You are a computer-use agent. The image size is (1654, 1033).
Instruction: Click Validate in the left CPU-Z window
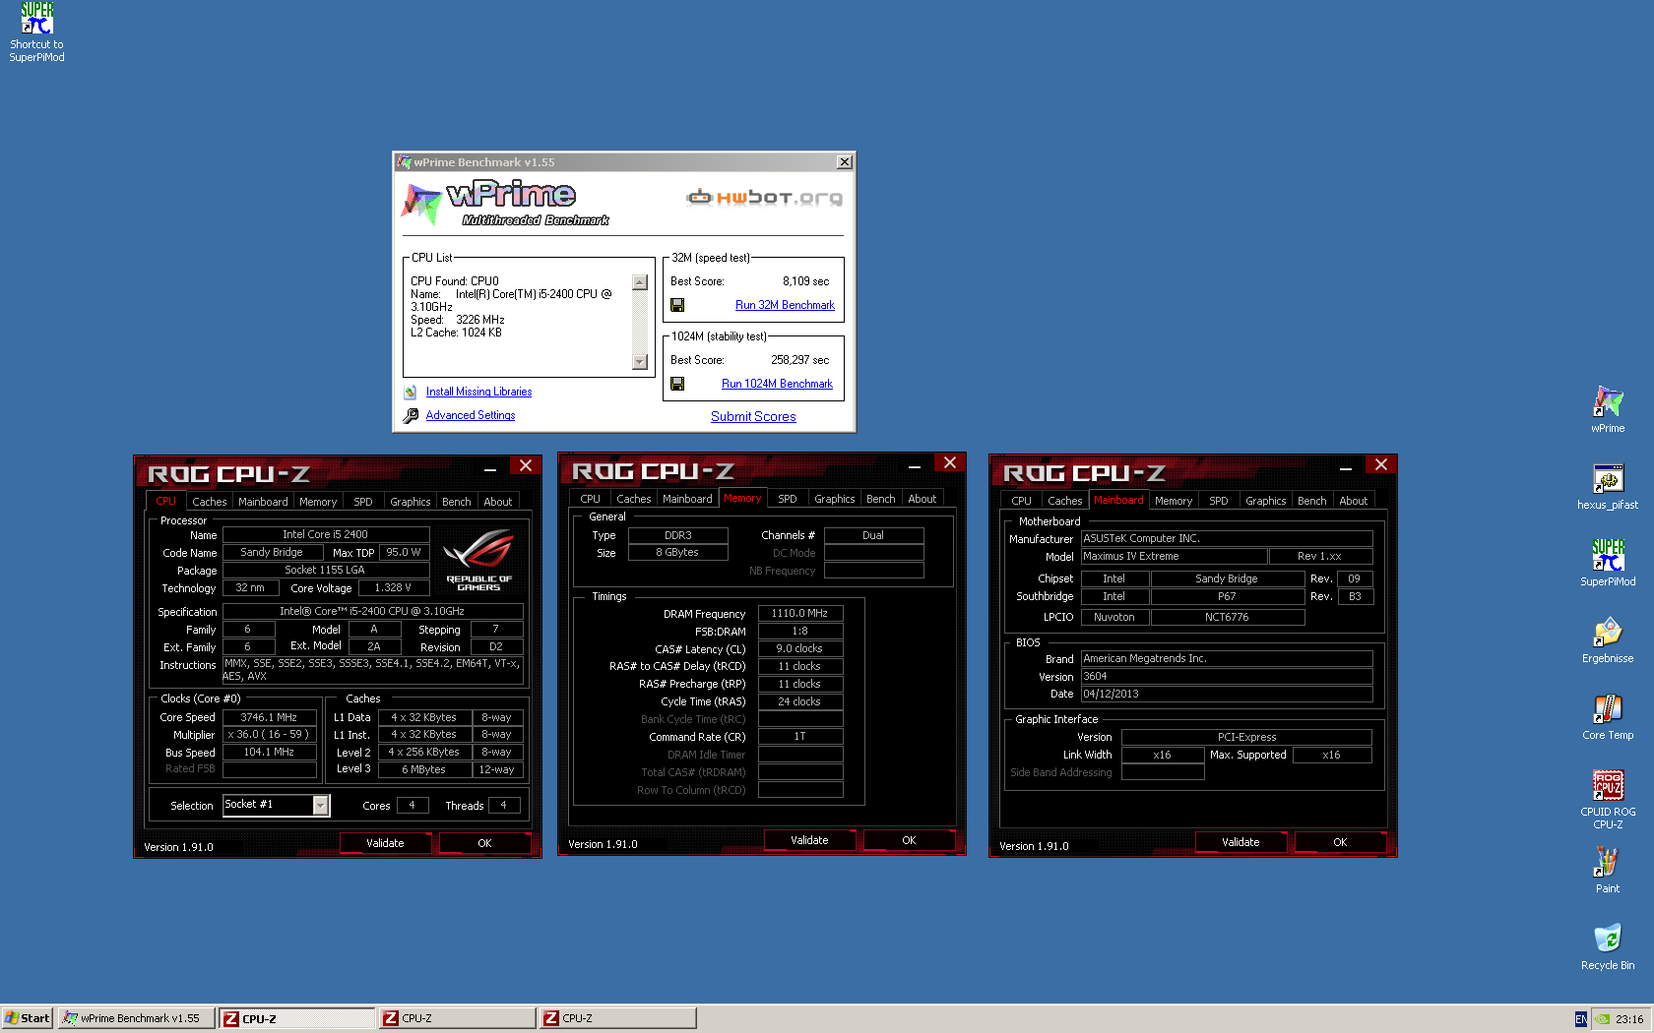385,843
